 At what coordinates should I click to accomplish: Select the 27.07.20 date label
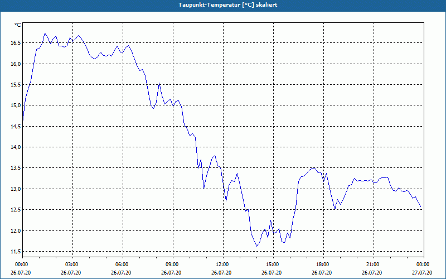(x=422, y=273)
